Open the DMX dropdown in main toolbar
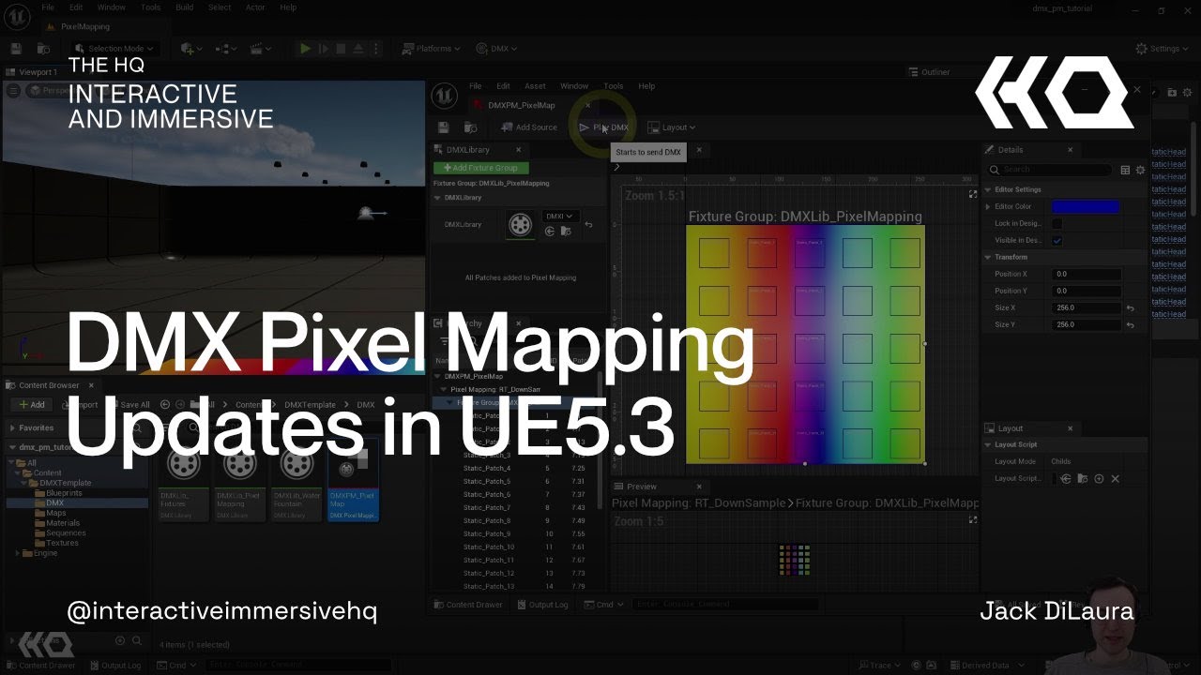 (x=497, y=49)
